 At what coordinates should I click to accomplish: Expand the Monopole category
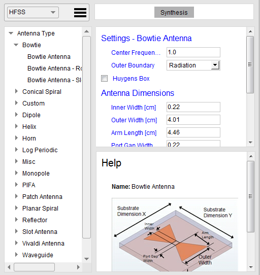coord(16,173)
